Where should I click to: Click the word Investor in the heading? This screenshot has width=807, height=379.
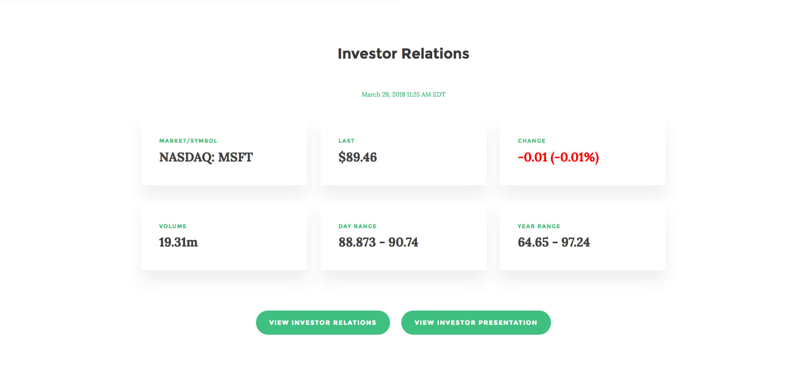367,54
